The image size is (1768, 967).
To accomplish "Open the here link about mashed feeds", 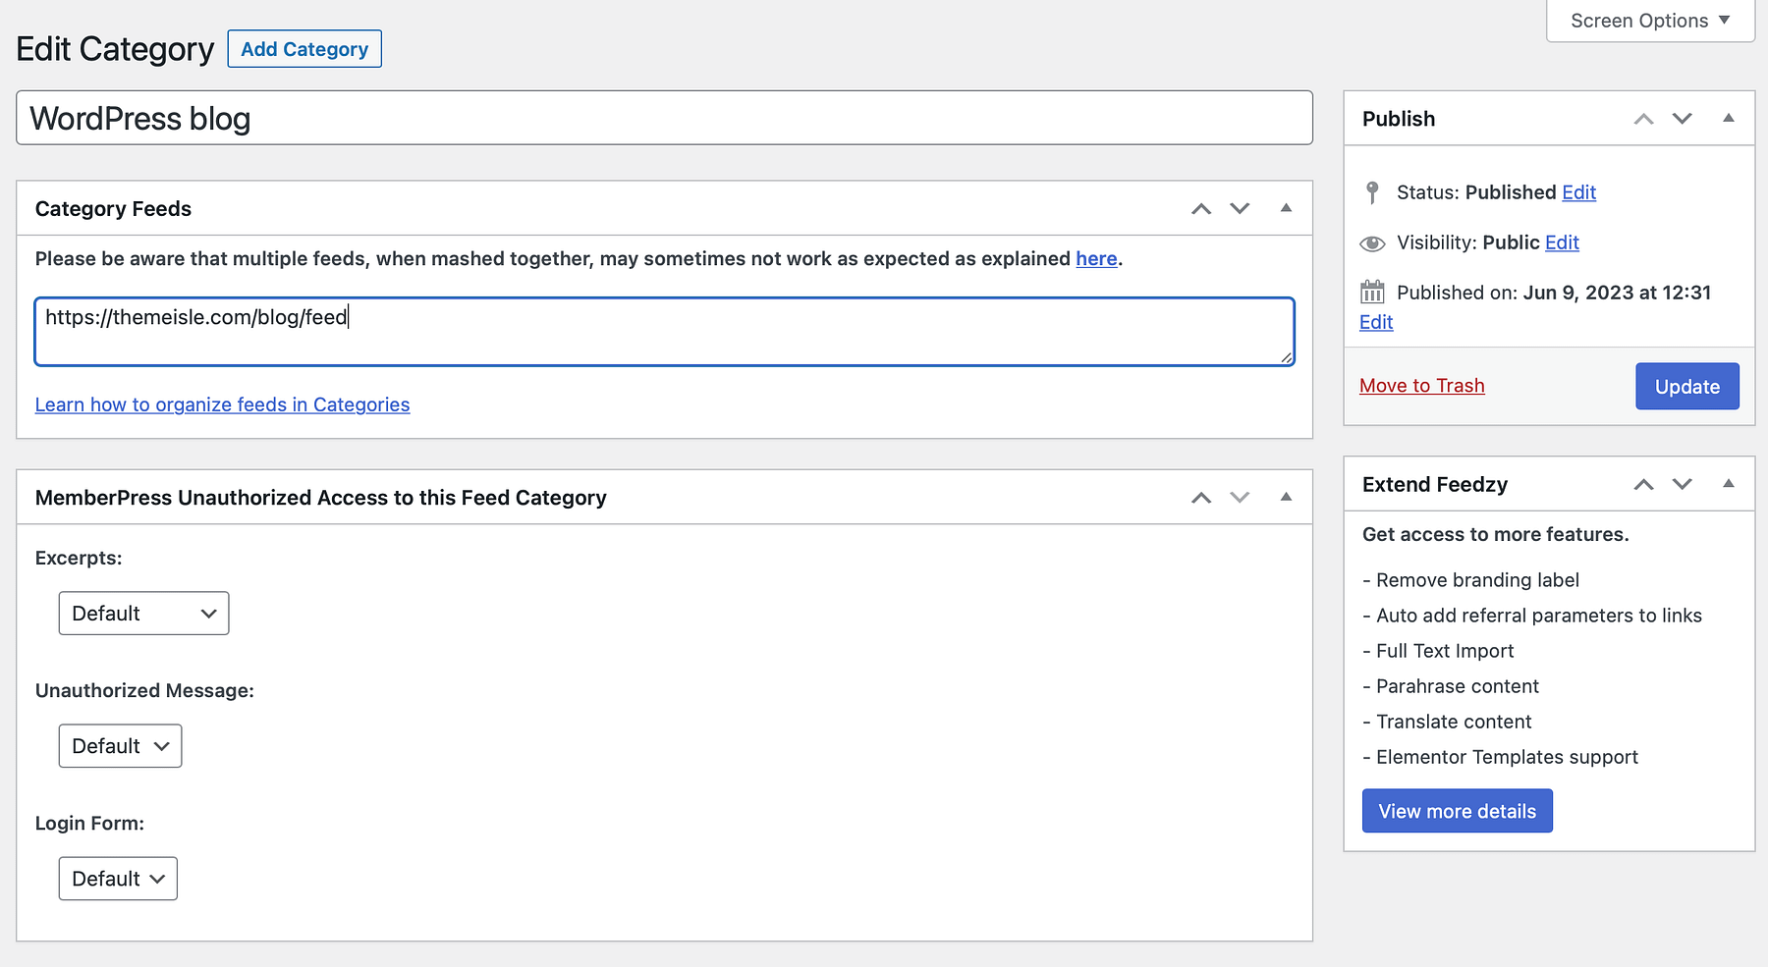I will [x=1096, y=258].
